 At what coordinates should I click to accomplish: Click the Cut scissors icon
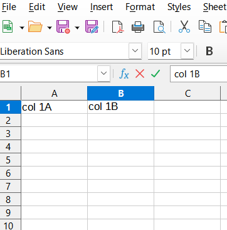click(184, 26)
